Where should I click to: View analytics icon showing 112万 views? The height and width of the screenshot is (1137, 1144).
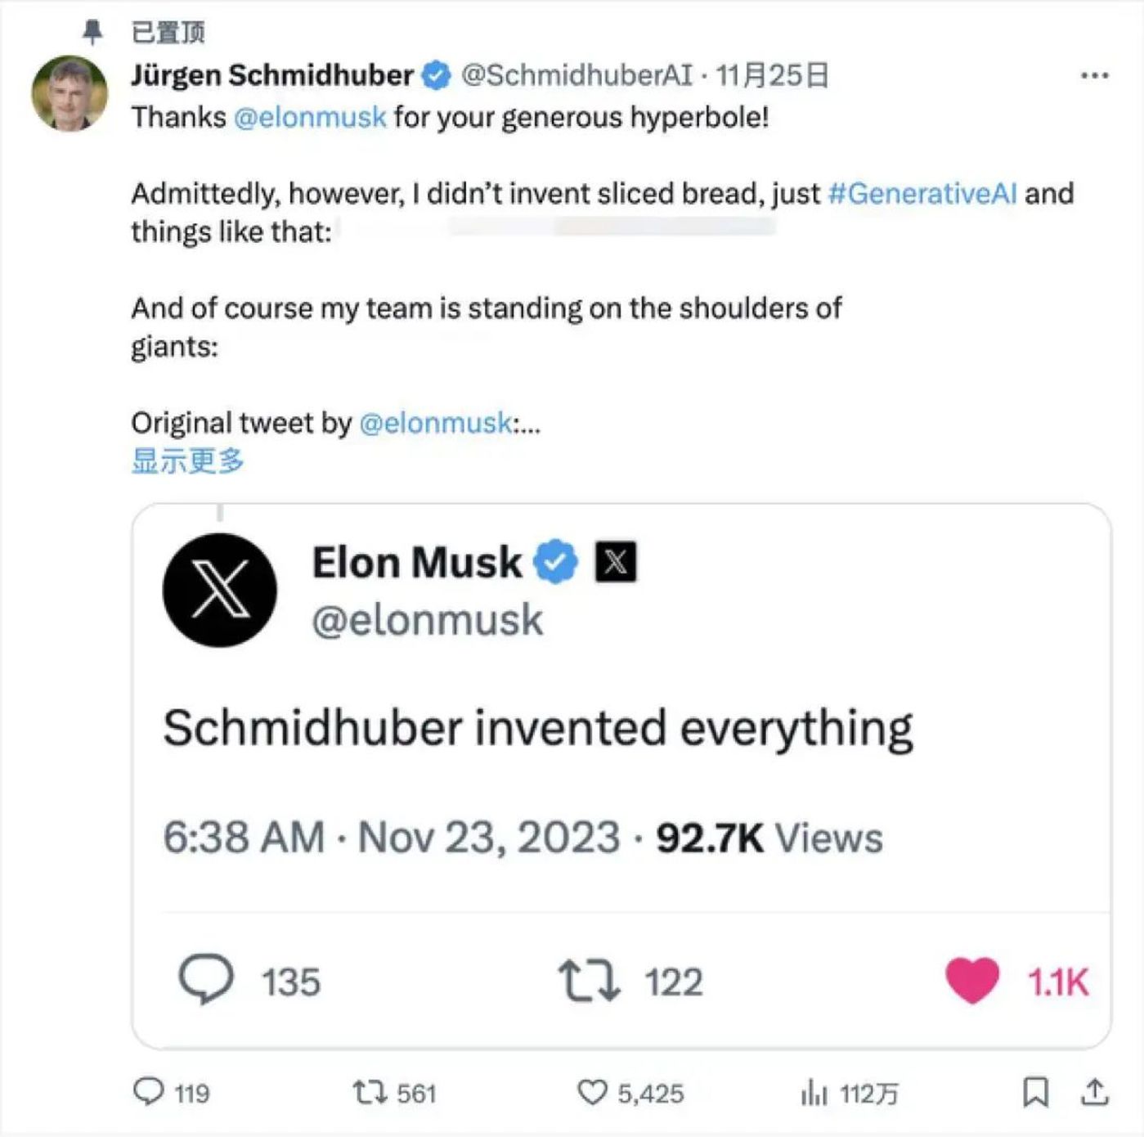pyautogui.click(x=814, y=1092)
